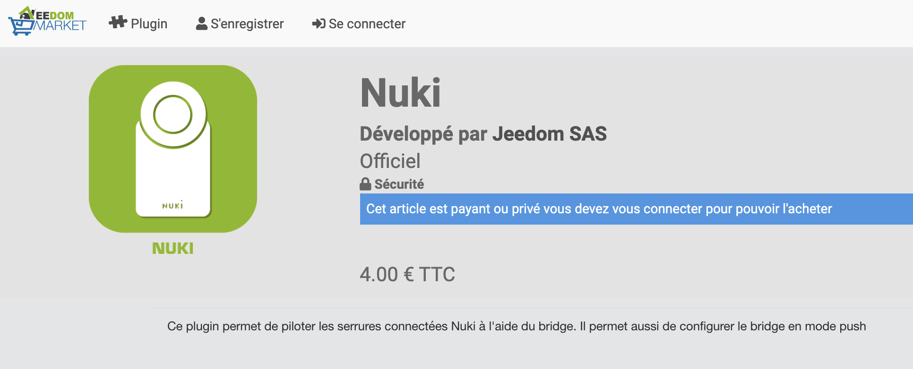Click the Officiel label
The image size is (913, 369).
(390, 161)
